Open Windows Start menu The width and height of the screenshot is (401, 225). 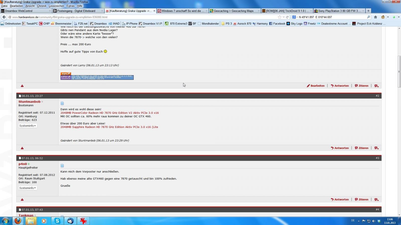[x=6, y=221]
